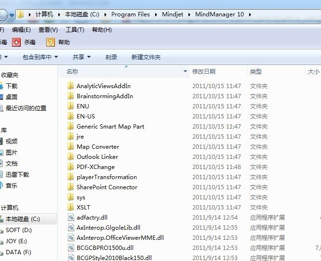The width and height of the screenshot is (321, 261).
Task: Click the AxInterop.GlgoleLib.dll file icon
Action: point(71,227)
